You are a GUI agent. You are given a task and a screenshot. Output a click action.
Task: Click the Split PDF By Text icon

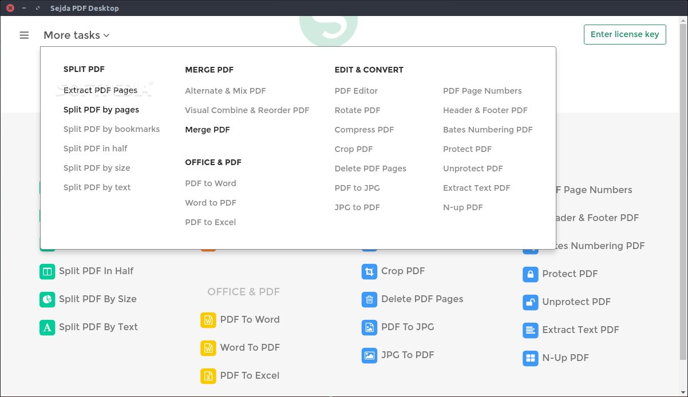click(47, 327)
